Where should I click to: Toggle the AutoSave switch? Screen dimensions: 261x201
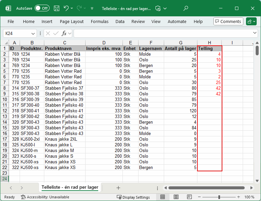(42, 8)
